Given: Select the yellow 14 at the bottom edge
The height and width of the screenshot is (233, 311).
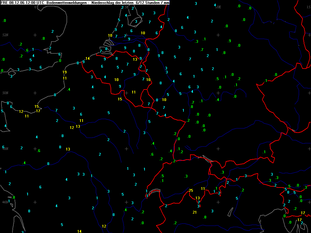Looking at the screenshot, I should (79, 231).
